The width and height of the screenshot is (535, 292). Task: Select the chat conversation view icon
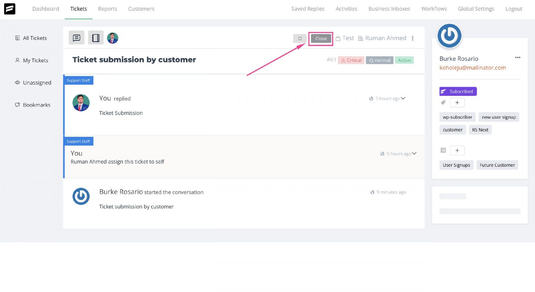point(76,37)
